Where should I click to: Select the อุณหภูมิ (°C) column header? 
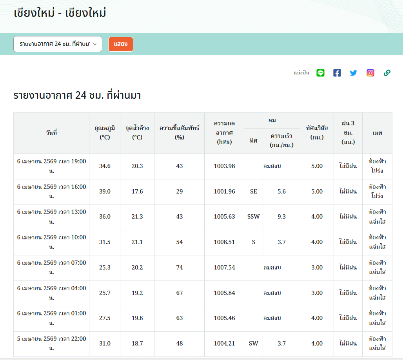point(105,133)
